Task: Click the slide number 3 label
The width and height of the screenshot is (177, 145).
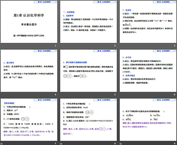Action: (x=174, y=46)
